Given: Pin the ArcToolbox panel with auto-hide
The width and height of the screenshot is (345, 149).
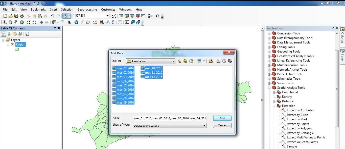Looking at the screenshot, I should click(333, 28).
